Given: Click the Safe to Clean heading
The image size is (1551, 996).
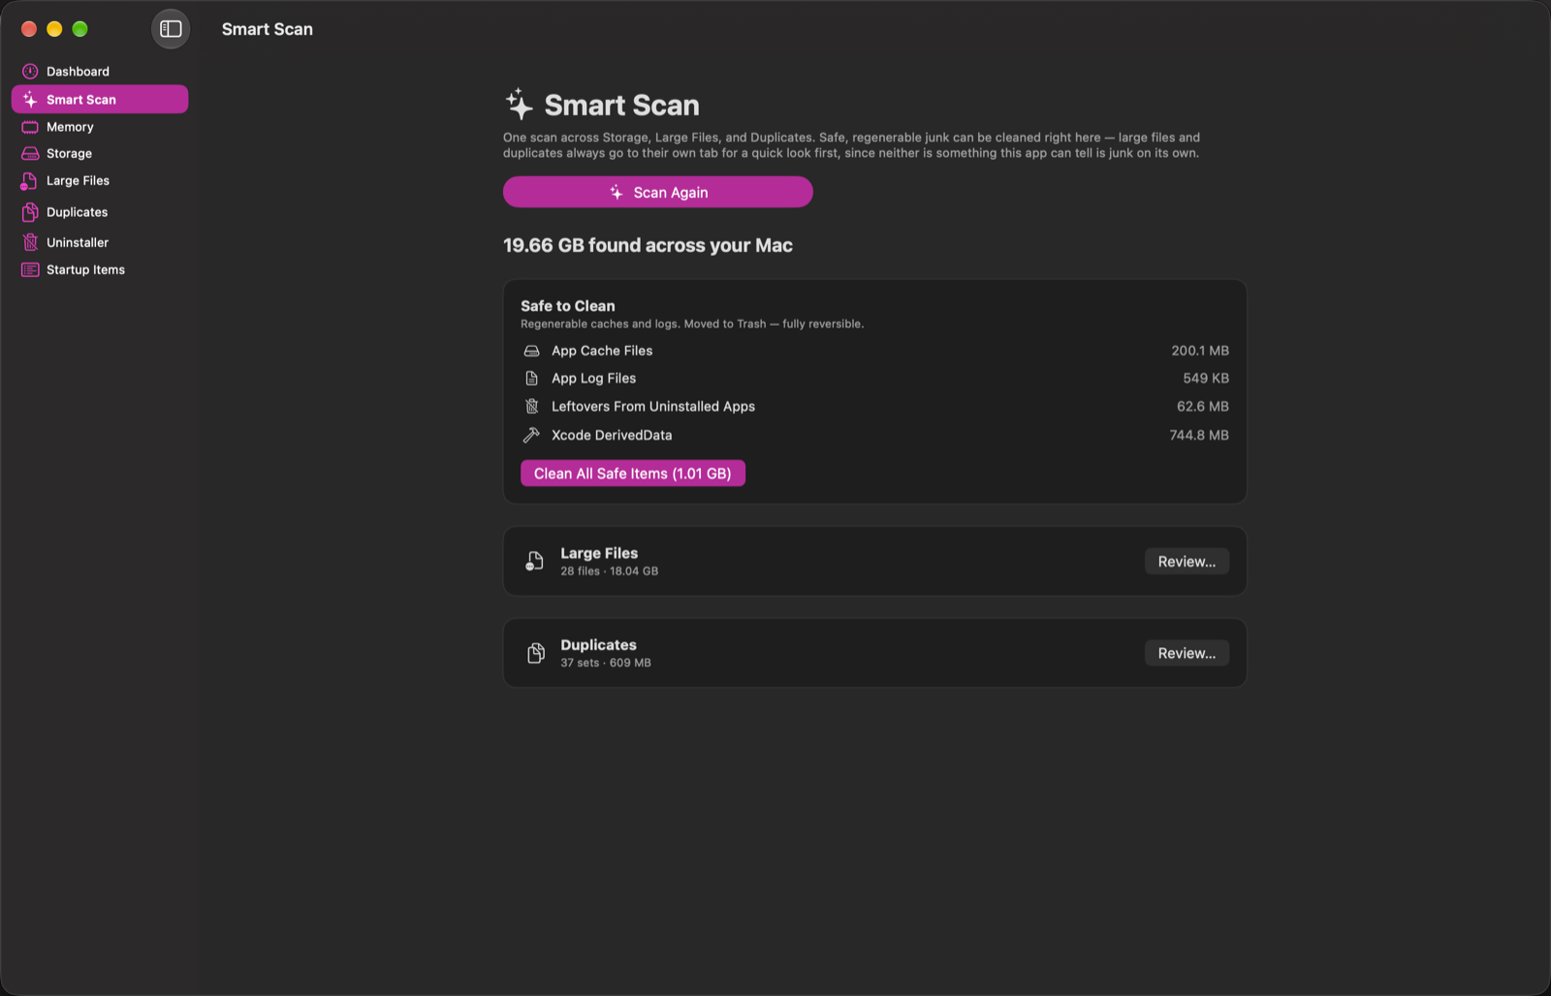Looking at the screenshot, I should click(568, 306).
